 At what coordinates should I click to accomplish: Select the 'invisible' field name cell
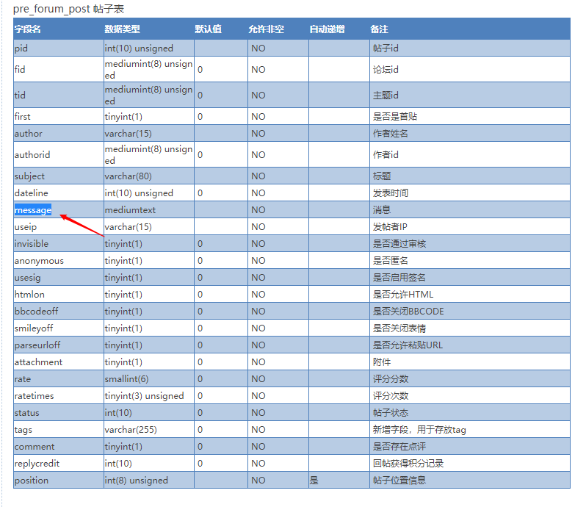tap(59, 243)
